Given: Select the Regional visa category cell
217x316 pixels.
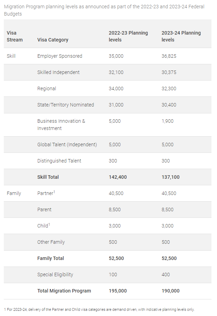Looking at the screenshot, I should coord(47,89).
